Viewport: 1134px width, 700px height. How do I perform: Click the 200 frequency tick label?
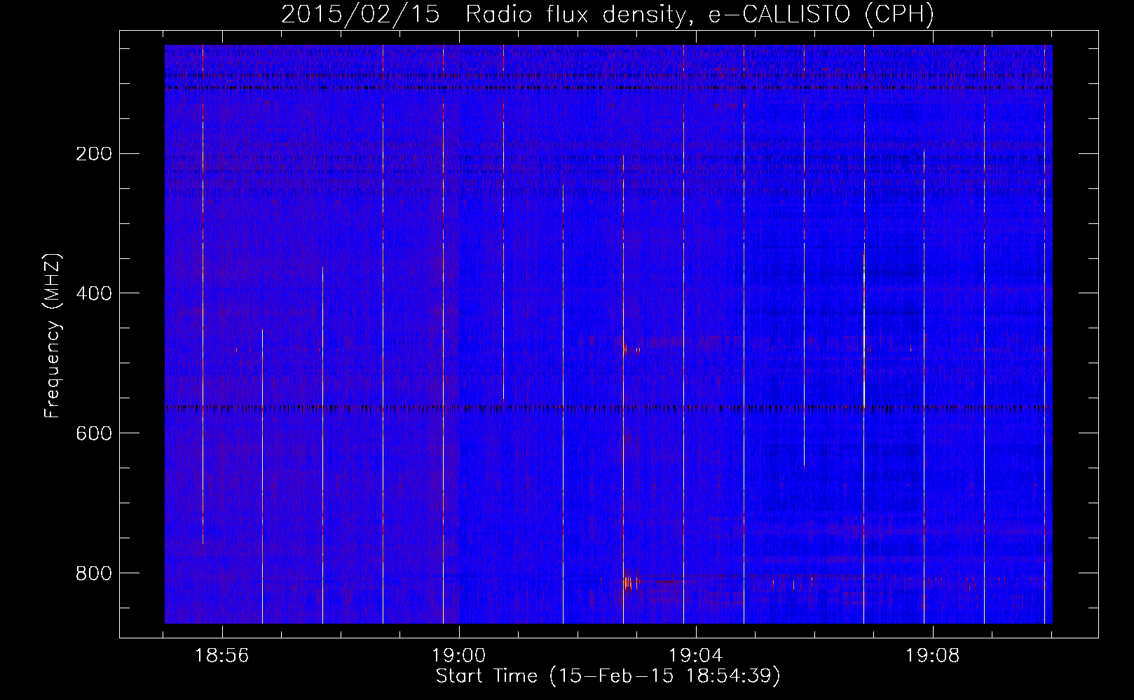click(93, 153)
